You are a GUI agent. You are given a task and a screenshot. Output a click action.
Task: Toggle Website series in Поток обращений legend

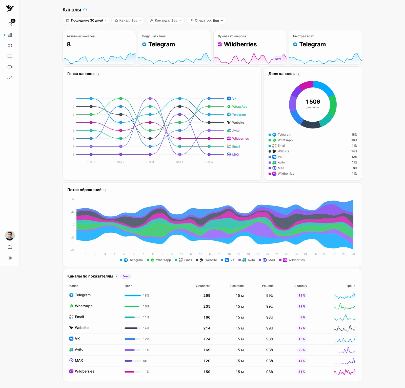point(207,260)
